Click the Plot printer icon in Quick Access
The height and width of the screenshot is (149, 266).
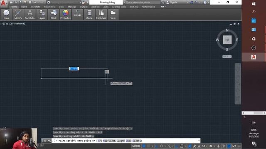pyautogui.click(x=30, y=2)
